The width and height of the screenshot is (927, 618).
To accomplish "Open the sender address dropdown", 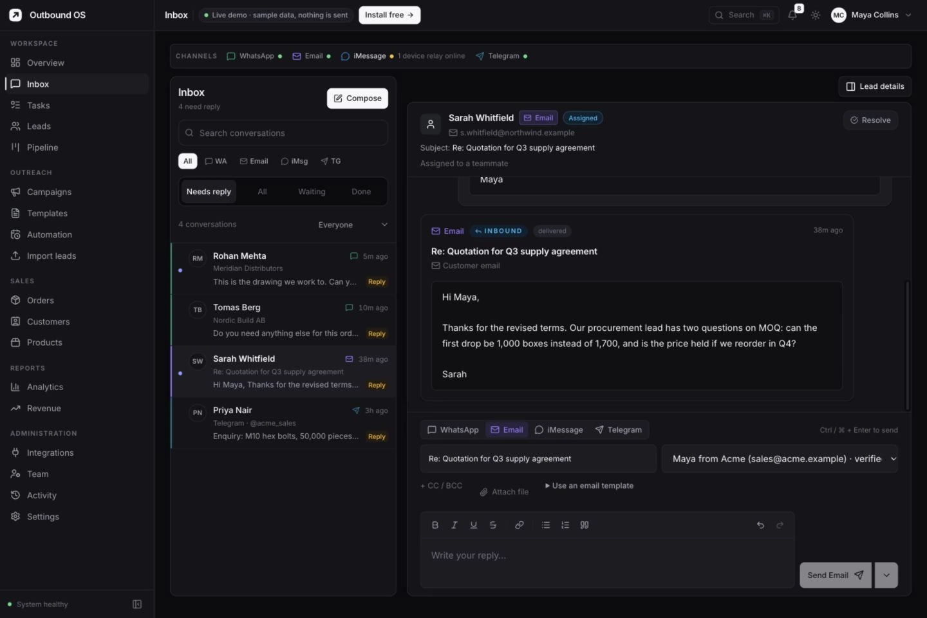I will 780,459.
